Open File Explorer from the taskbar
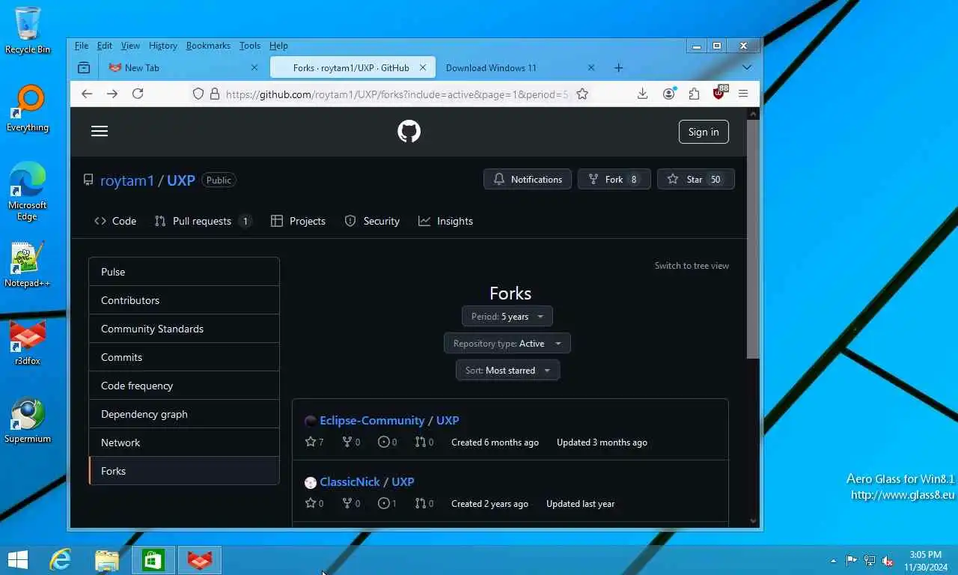Viewport: 958px width, 575px height. coord(107,559)
